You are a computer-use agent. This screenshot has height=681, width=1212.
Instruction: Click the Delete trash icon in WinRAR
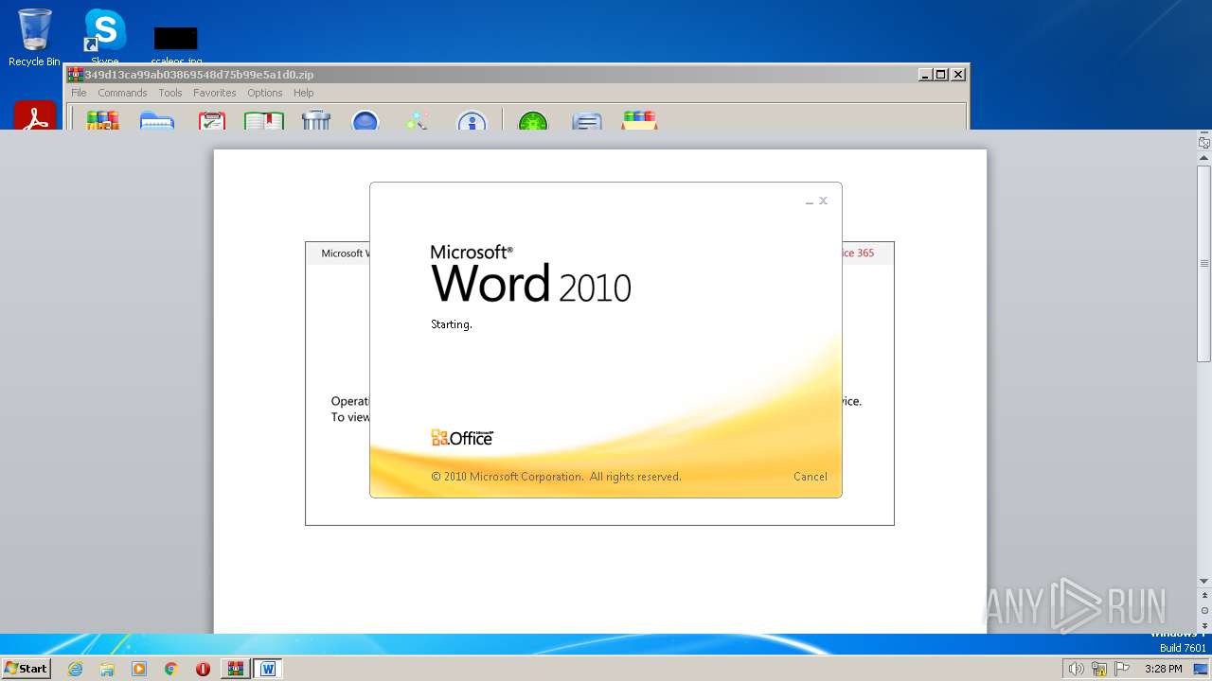click(315, 120)
